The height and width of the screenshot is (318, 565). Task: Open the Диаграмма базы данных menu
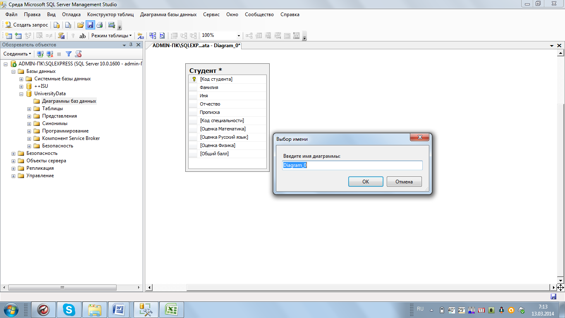[x=168, y=14]
